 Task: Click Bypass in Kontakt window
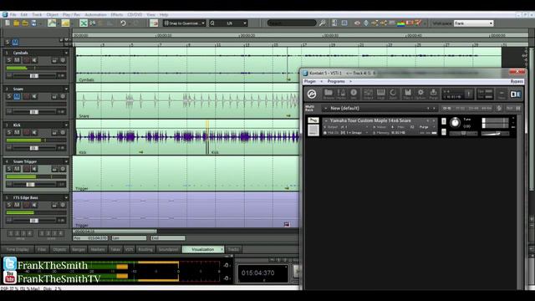(517, 81)
